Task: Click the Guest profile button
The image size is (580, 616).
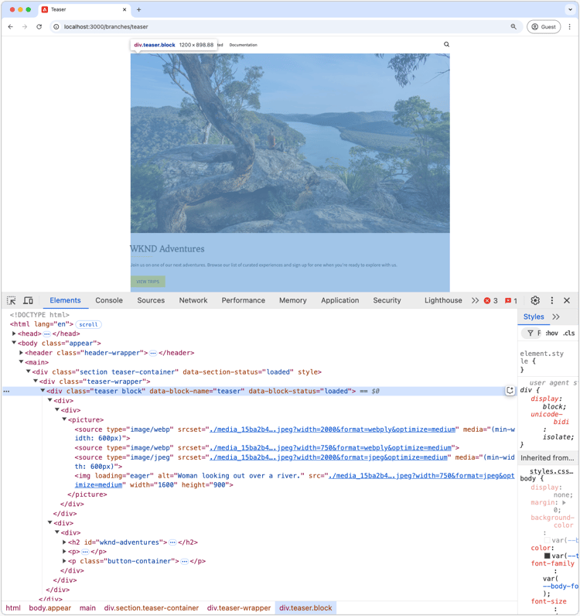Action: click(x=544, y=27)
